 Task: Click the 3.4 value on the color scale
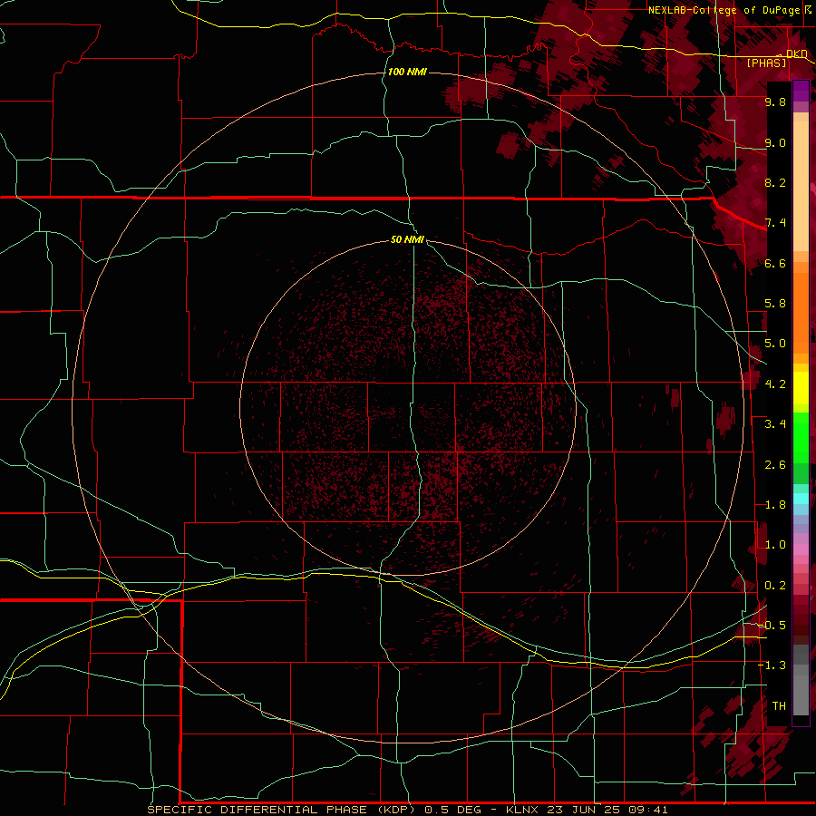pos(775,424)
